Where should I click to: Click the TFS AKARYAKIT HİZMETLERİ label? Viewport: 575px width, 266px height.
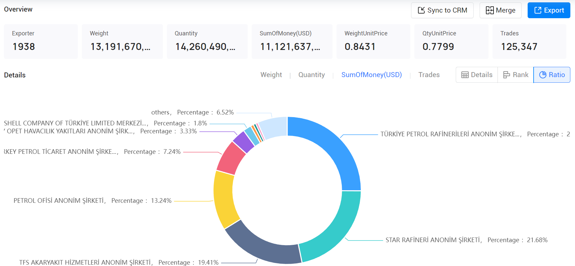pos(119,262)
